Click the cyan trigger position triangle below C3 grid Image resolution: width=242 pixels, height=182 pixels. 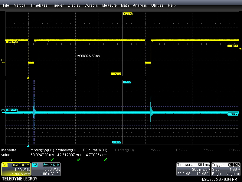28,146
